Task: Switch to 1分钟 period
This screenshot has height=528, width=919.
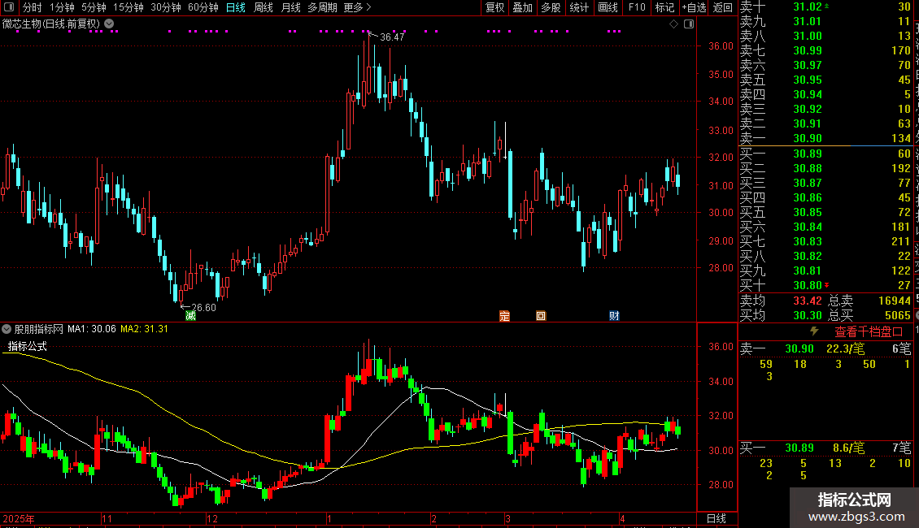Action: coord(62,7)
